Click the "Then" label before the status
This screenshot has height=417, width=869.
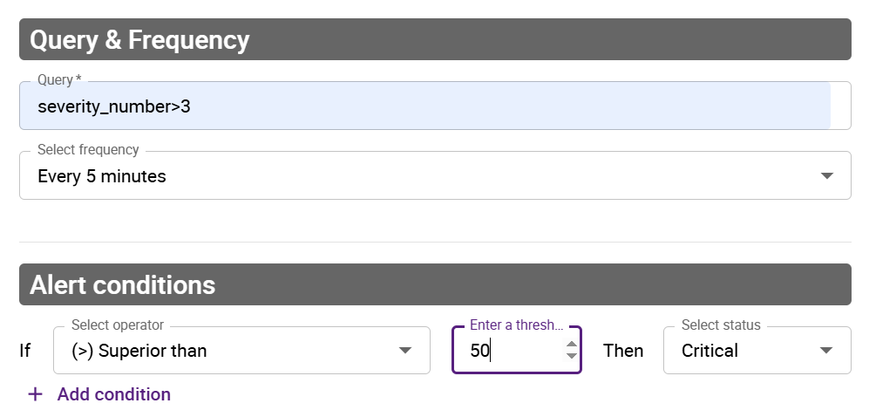tap(623, 351)
